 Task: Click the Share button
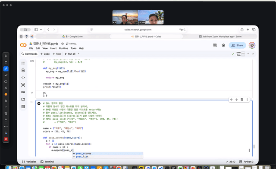click(x=237, y=45)
